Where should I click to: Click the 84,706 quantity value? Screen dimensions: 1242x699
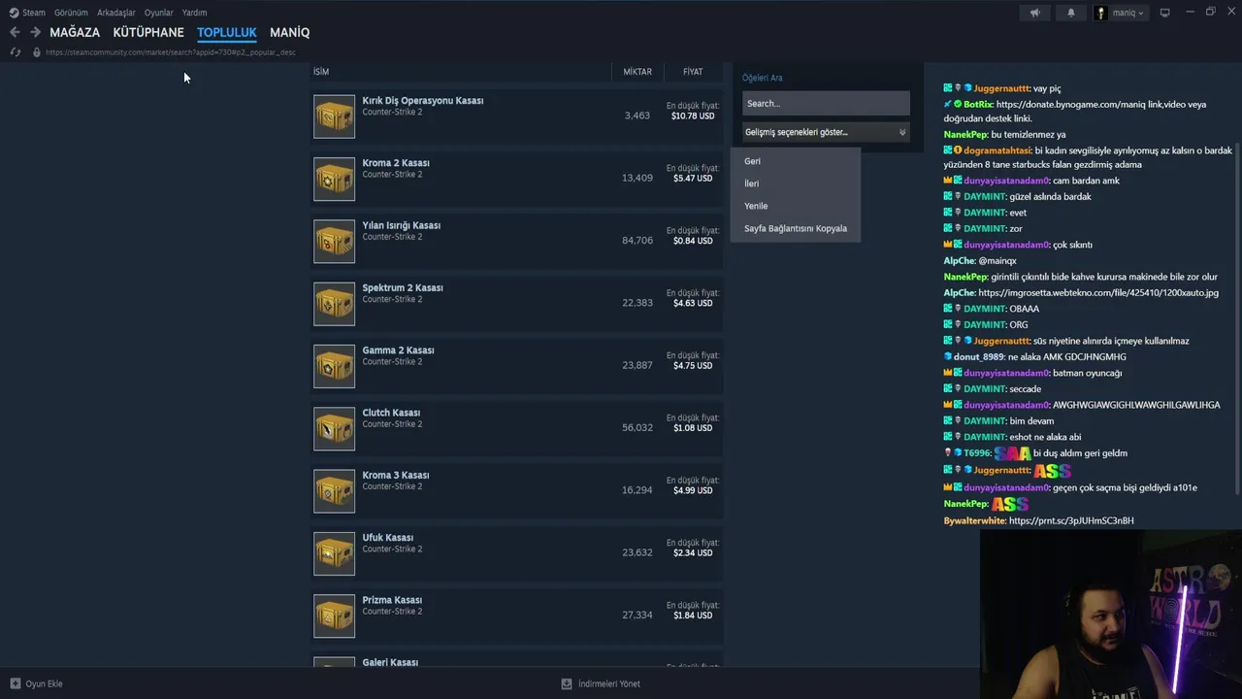tap(637, 241)
